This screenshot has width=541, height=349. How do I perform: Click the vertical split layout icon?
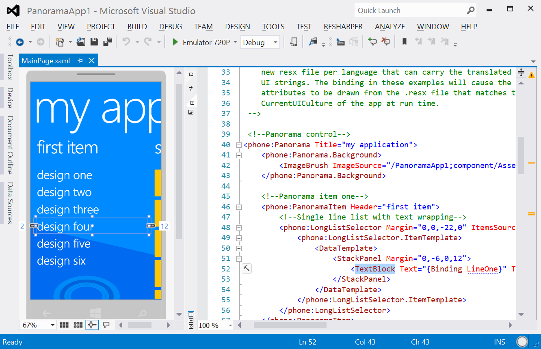(x=191, y=314)
